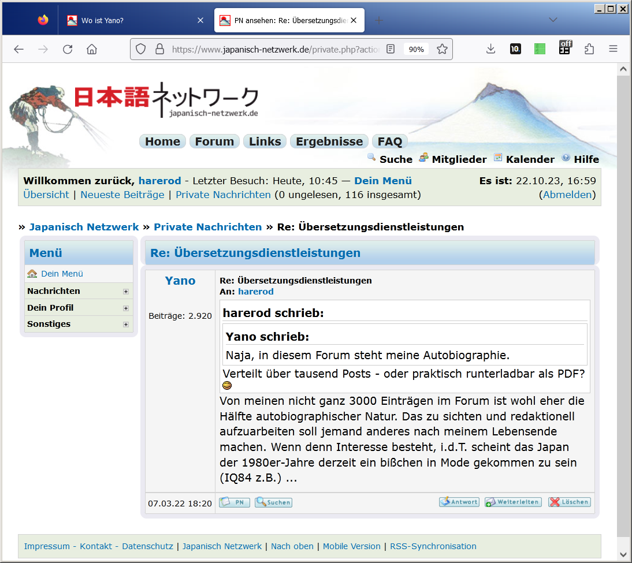Expand the Sonstiges menu section

(125, 325)
